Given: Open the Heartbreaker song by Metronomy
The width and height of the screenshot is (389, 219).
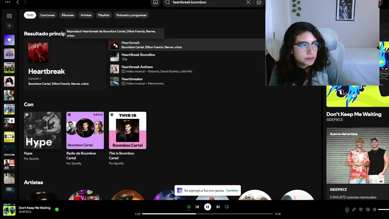Looking at the screenshot, I should 132,79.
